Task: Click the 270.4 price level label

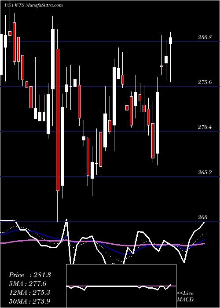Action: (205, 127)
